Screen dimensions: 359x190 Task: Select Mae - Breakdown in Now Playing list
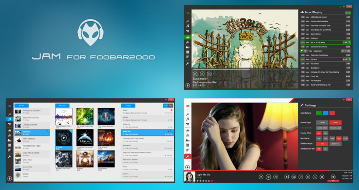[x=326, y=68]
